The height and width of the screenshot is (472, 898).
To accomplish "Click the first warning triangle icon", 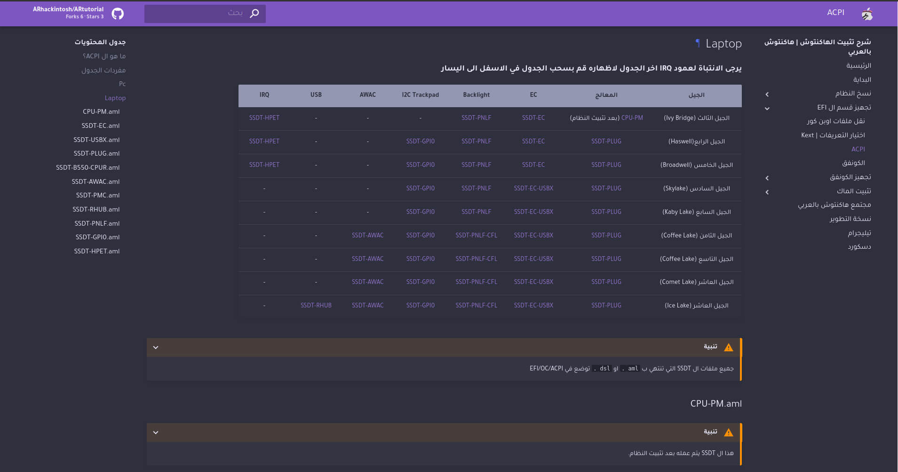I will pyautogui.click(x=728, y=347).
